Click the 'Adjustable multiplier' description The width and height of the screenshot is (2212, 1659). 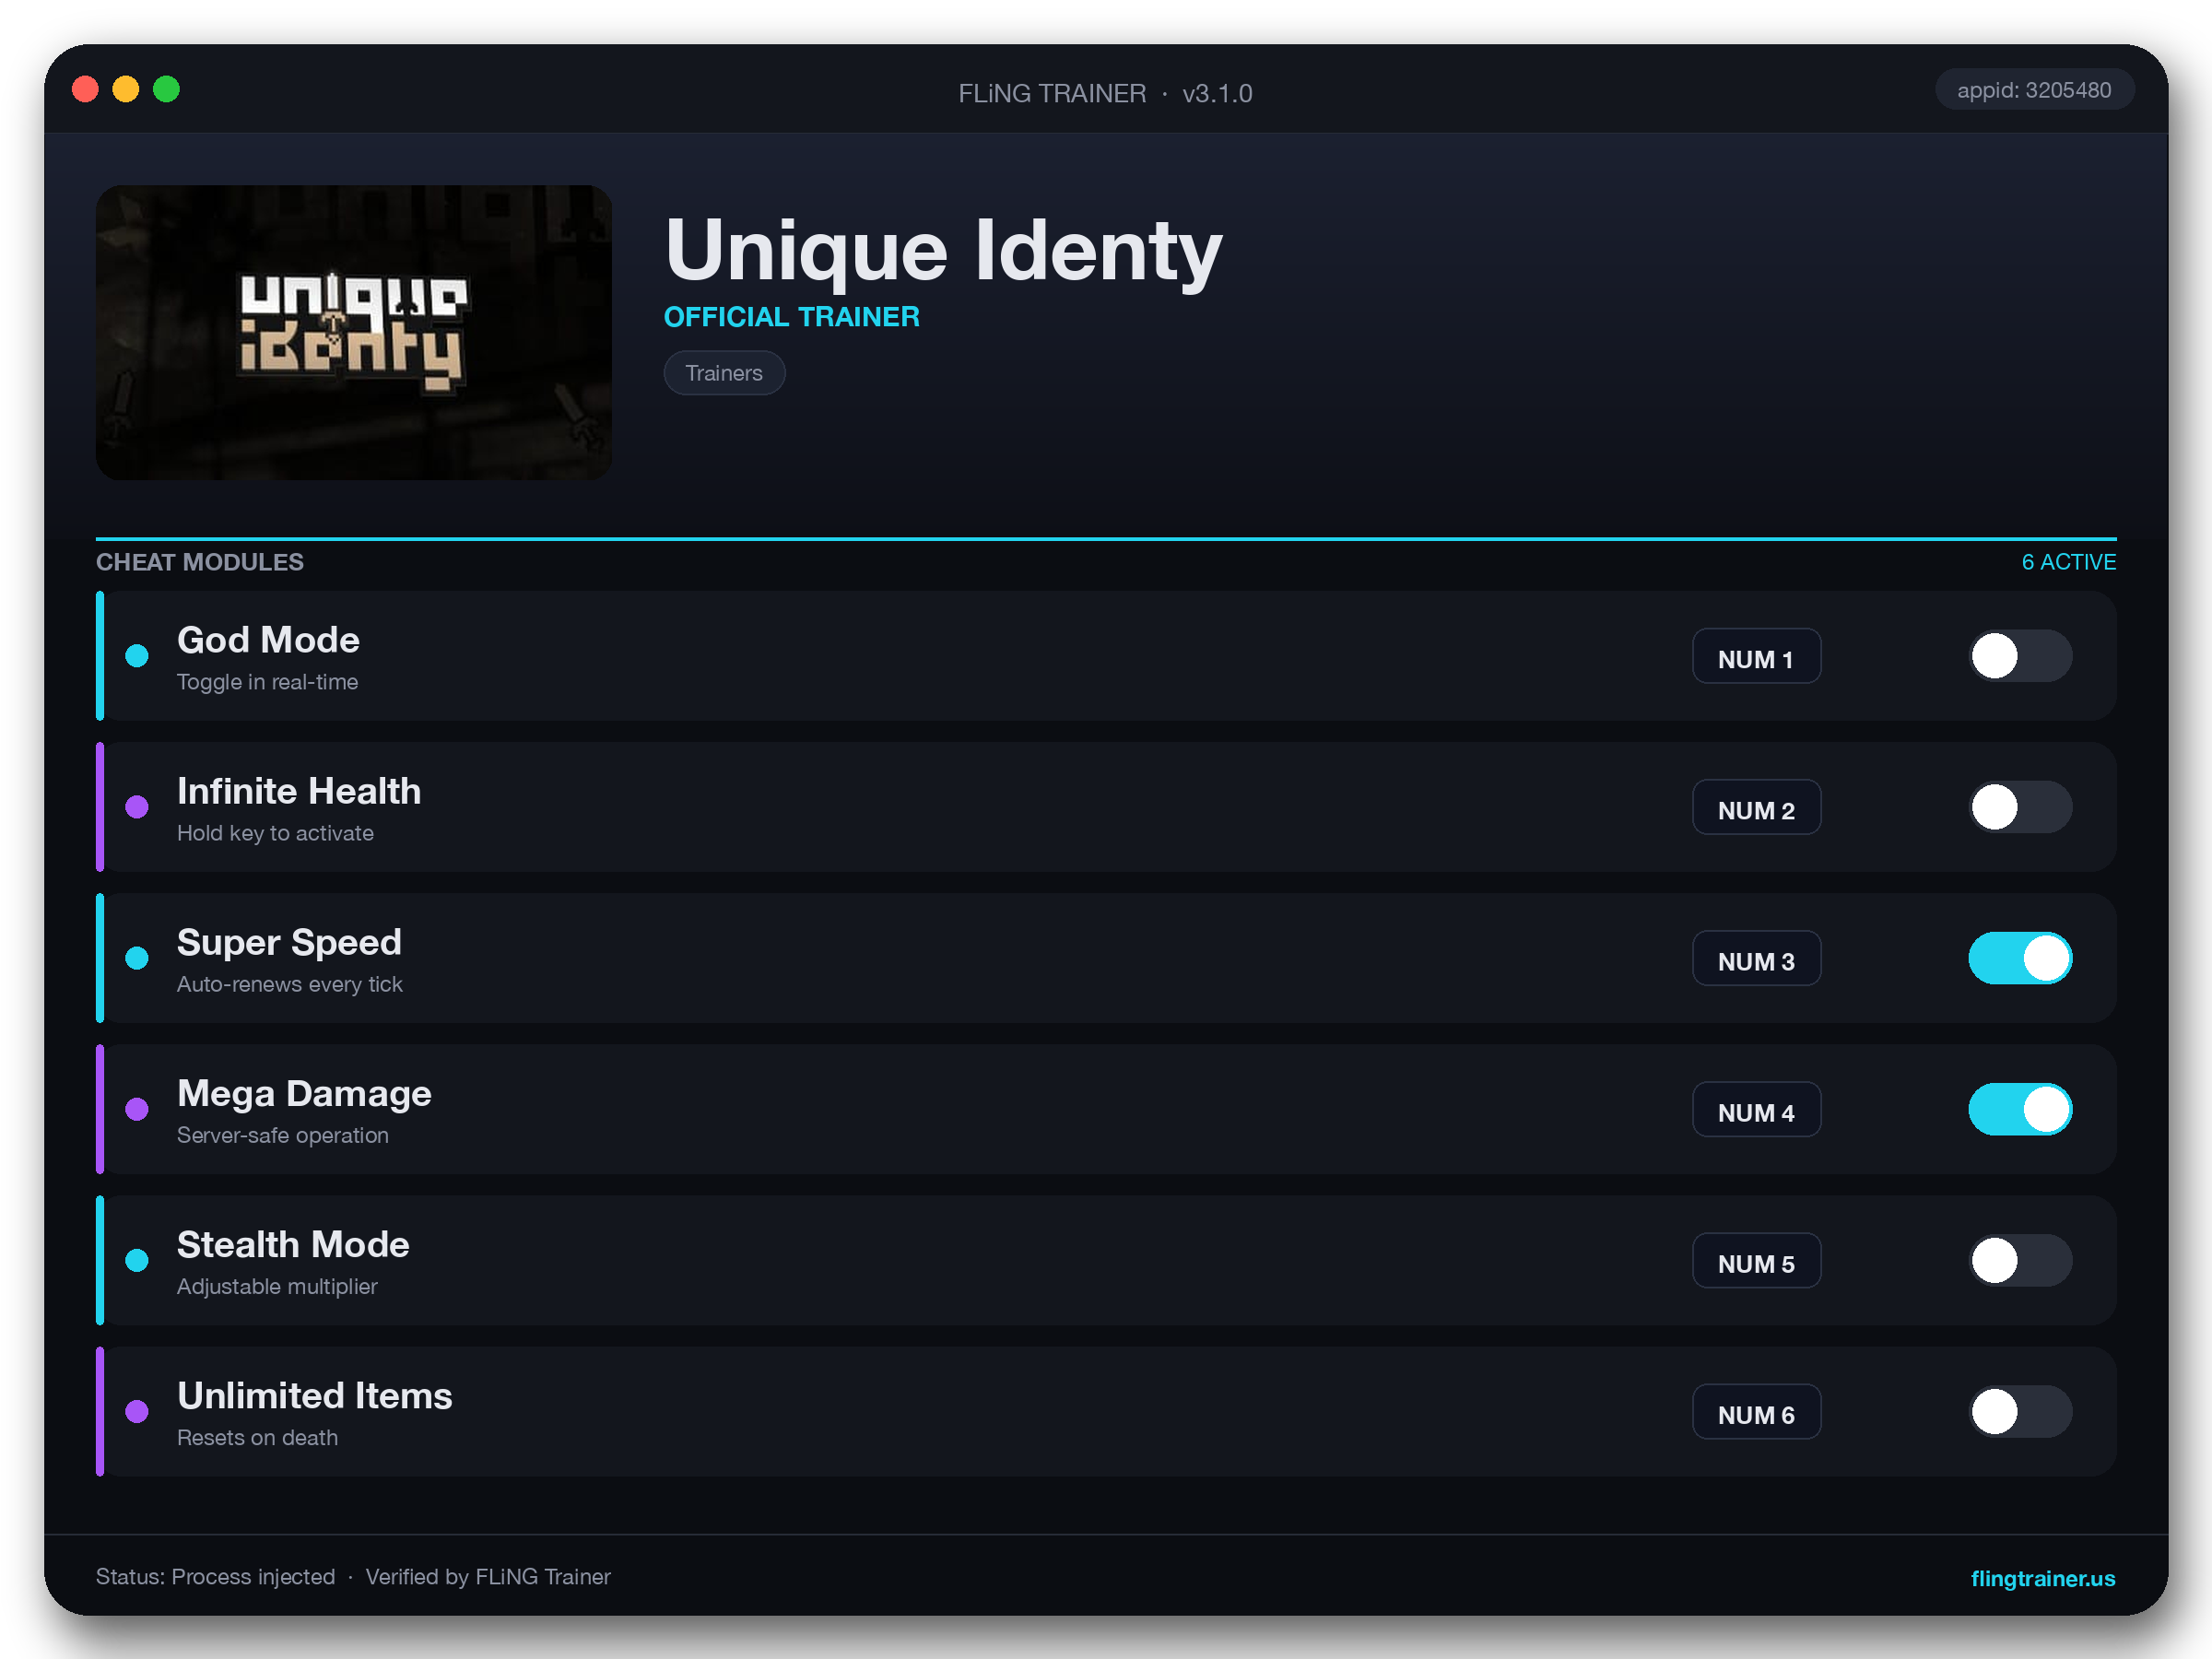point(277,1286)
